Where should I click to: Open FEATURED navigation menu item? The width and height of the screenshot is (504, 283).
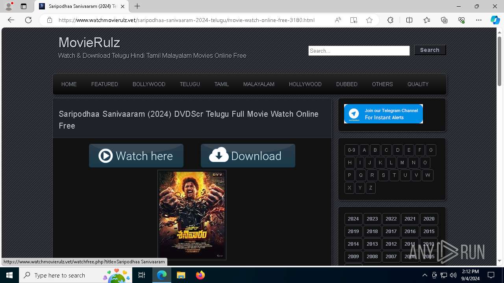[105, 84]
